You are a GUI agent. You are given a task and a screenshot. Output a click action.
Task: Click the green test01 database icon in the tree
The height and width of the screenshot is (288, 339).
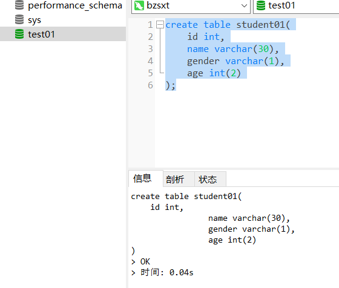(x=19, y=34)
